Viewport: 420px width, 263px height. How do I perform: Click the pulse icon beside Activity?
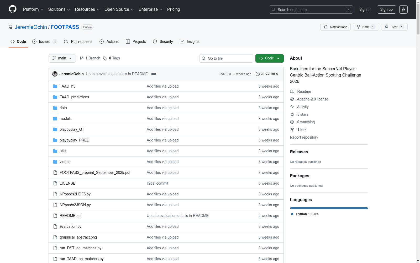click(292, 107)
